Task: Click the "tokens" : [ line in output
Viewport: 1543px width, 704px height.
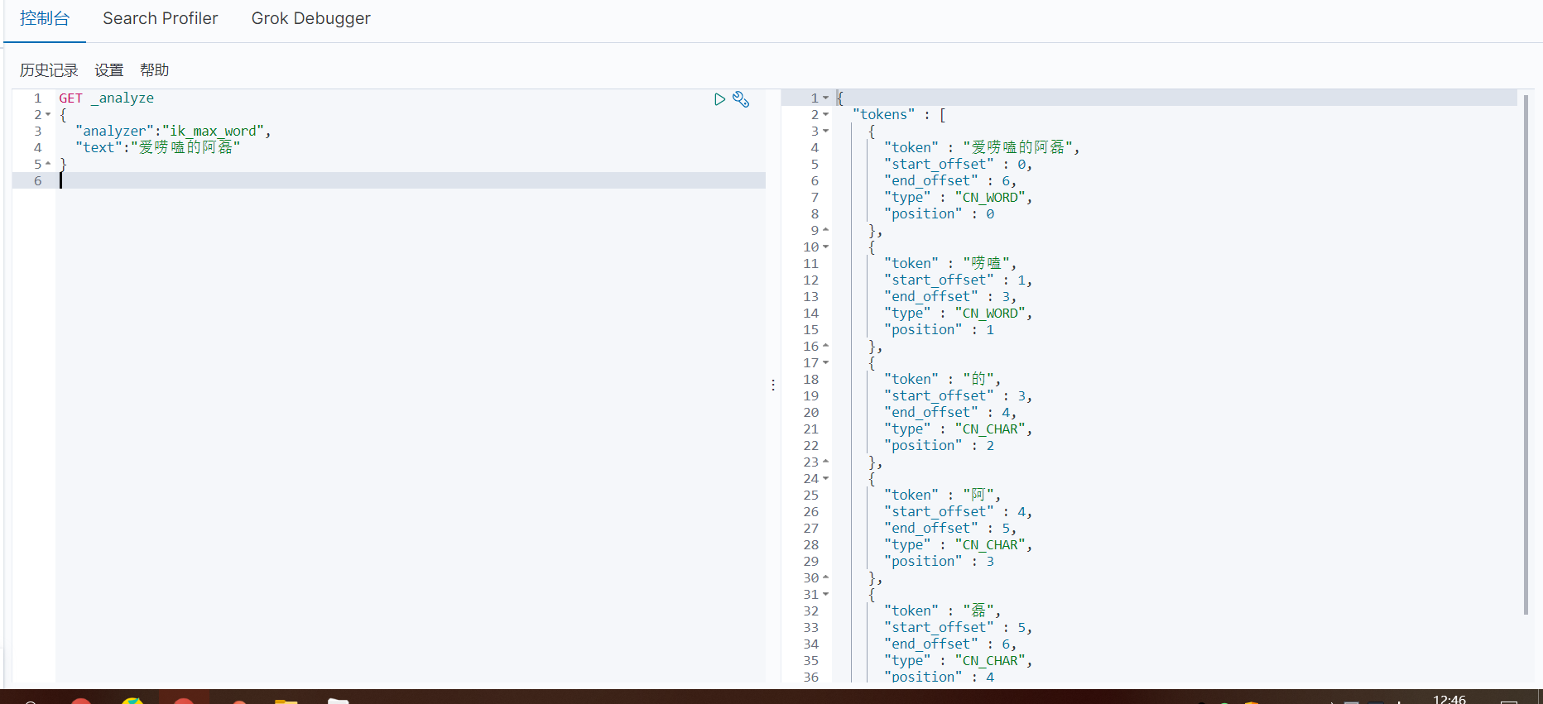Action: [899, 114]
